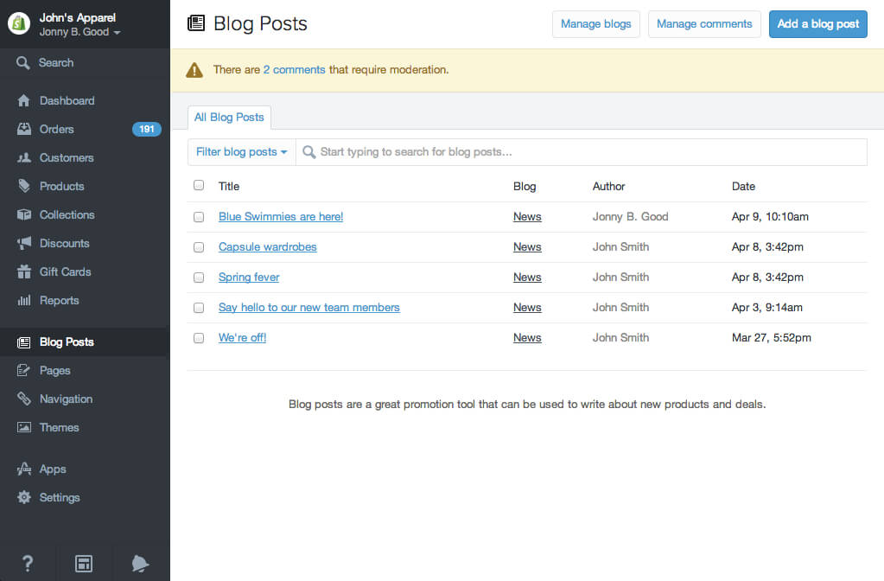Open help via question mark icon

(x=27, y=563)
